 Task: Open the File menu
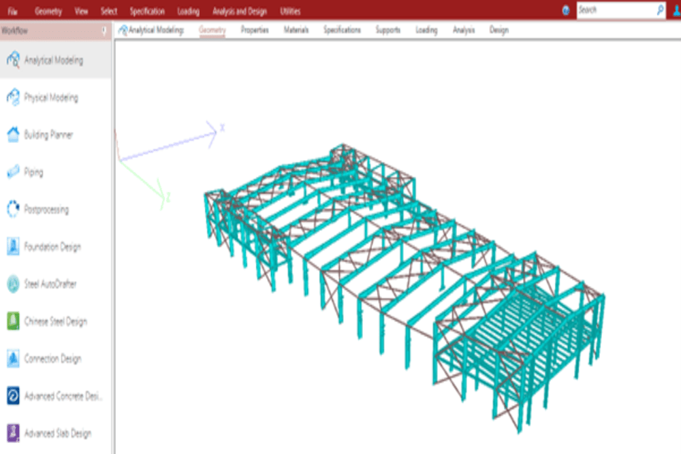[13, 11]
